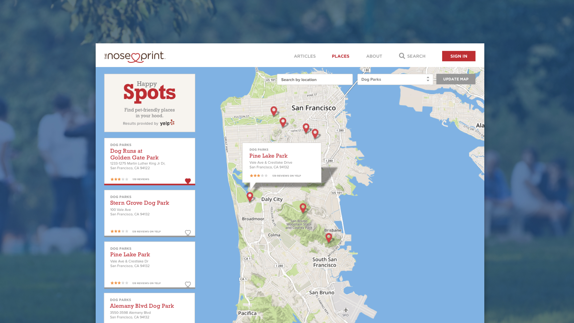Open the Articles menu item
The image size is (574, 323).
[305, 56]
